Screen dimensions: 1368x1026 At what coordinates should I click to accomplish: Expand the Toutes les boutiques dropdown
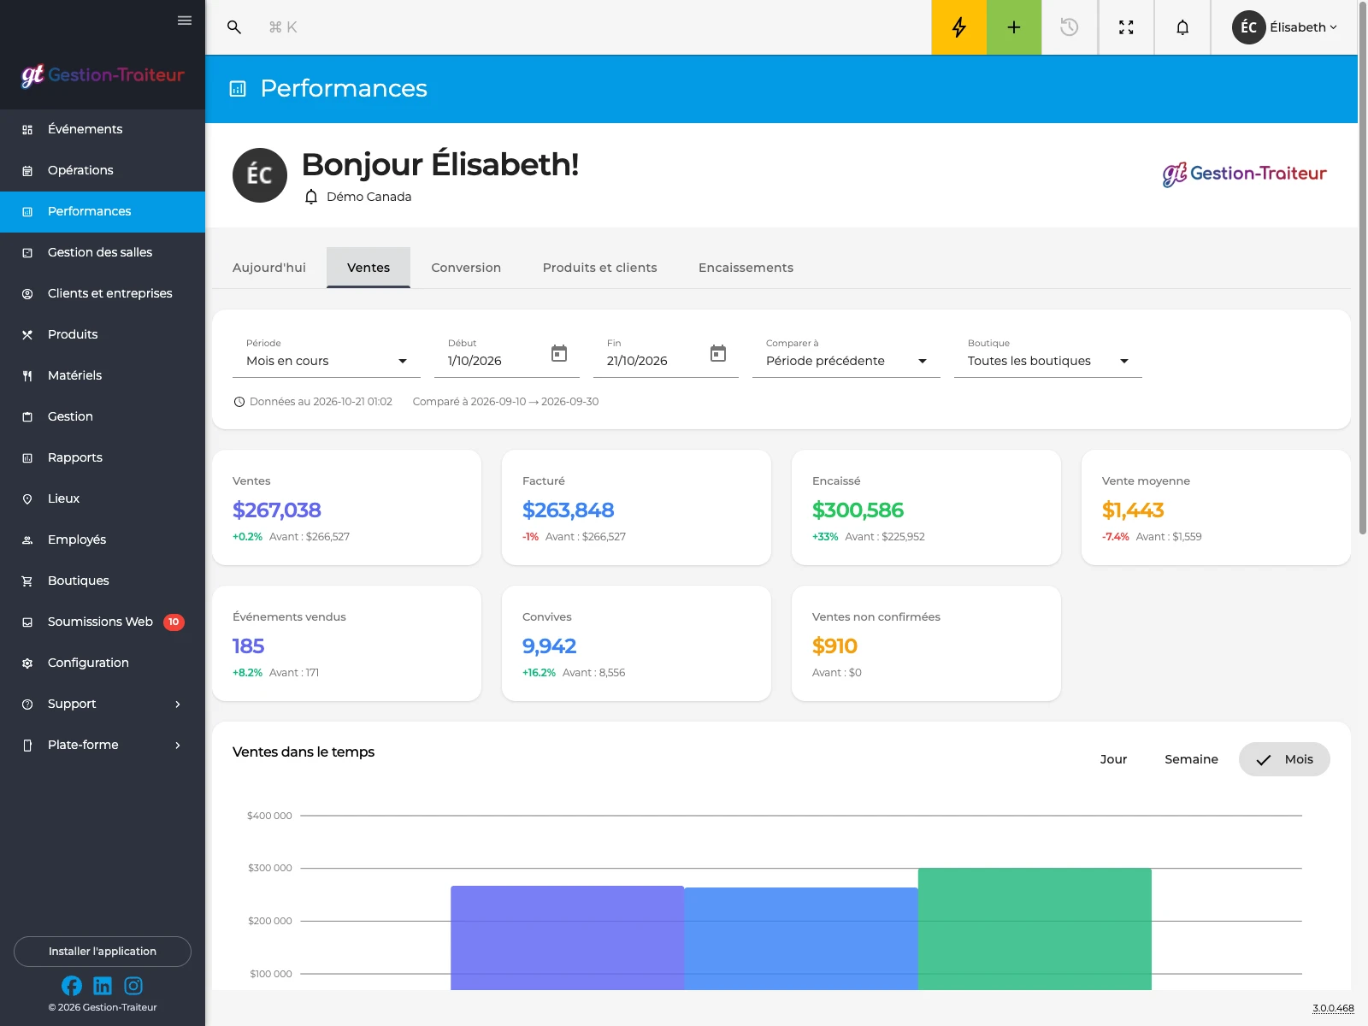coord(1048,355)
